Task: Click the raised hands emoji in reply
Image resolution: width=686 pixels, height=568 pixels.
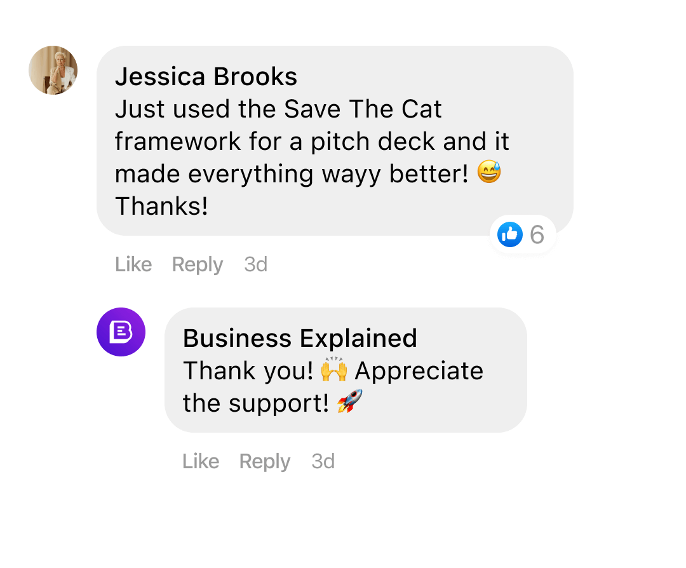Action: (x=334, y=370)
